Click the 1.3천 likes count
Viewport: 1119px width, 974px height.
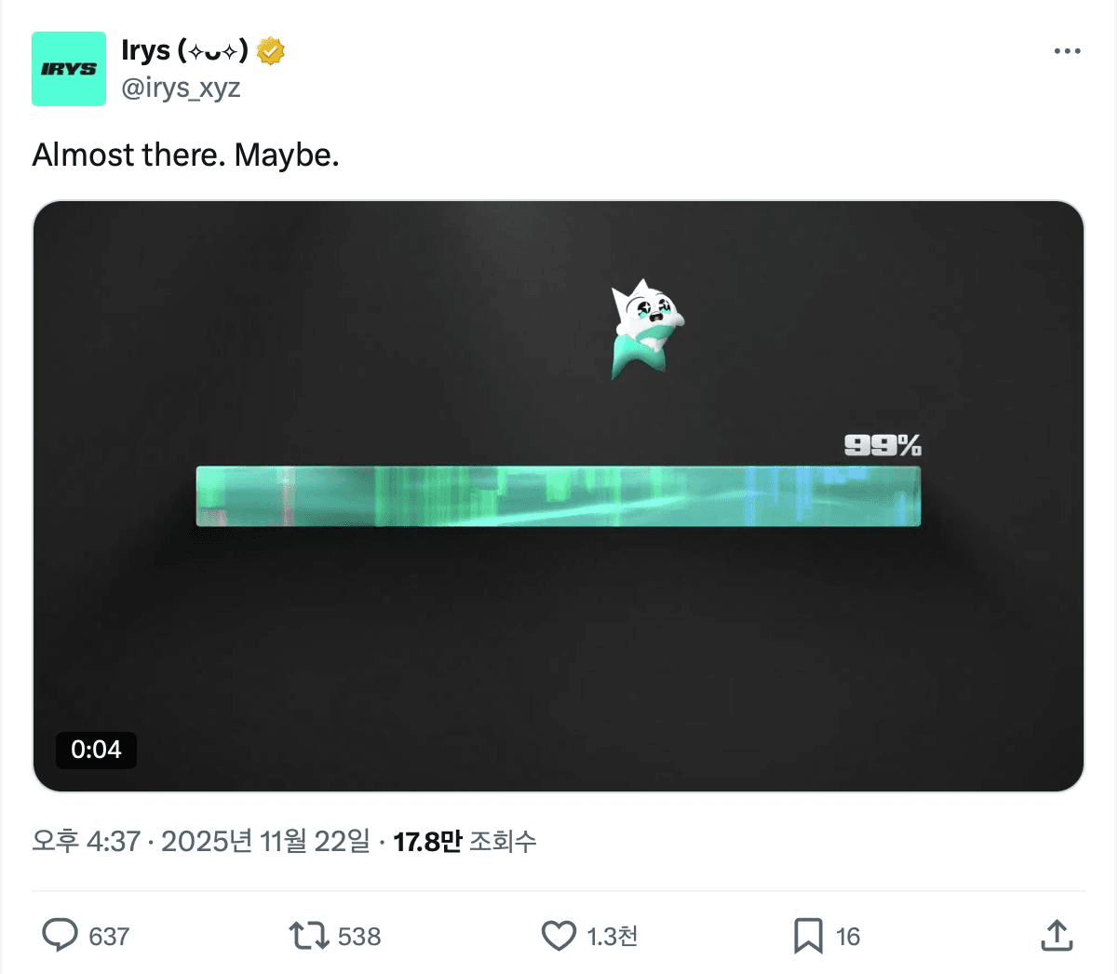(x=612, y=937)
